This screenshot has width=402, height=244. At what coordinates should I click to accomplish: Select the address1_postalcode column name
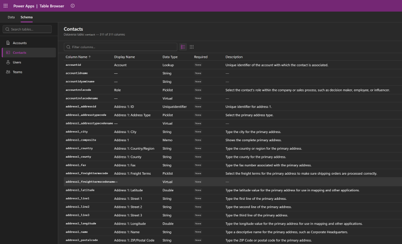pos(81,240)
